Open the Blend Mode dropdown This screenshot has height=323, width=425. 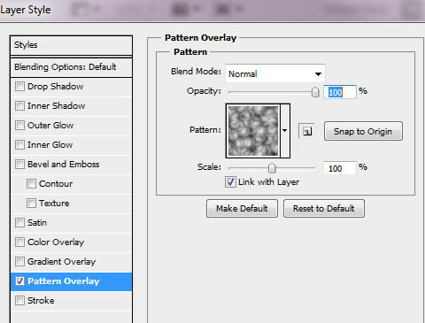275,73
